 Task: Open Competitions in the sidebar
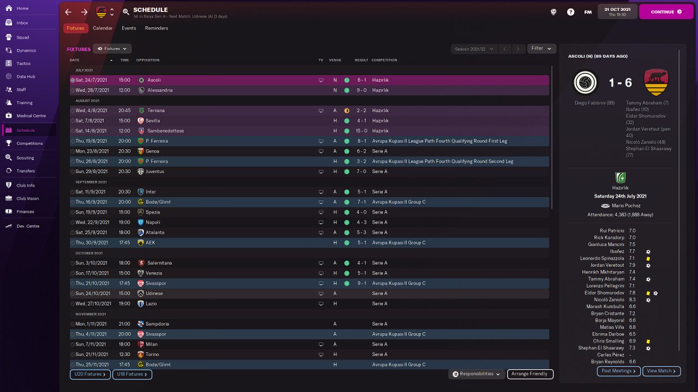(x=29, y=144)
